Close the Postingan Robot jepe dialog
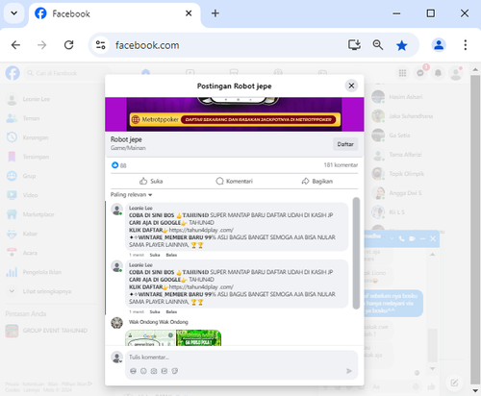Screen dimensions: 481x396 point(351,86)
